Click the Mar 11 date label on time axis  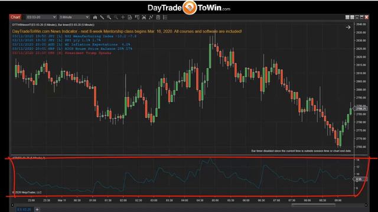coord(62,200)
